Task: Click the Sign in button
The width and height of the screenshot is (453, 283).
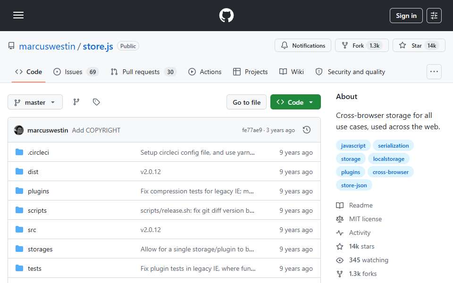Action: click(406, 16)
